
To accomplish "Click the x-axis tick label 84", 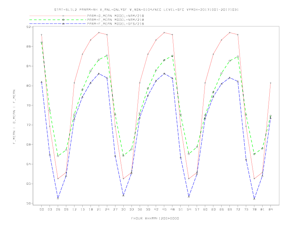I will (x=271, y=209).
